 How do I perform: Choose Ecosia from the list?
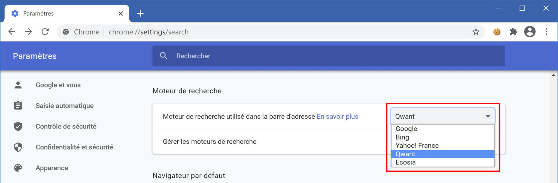[406, 162]
